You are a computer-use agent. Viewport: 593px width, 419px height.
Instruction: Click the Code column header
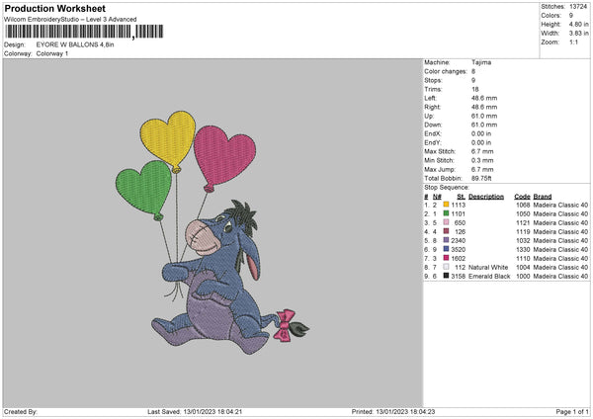522,196
